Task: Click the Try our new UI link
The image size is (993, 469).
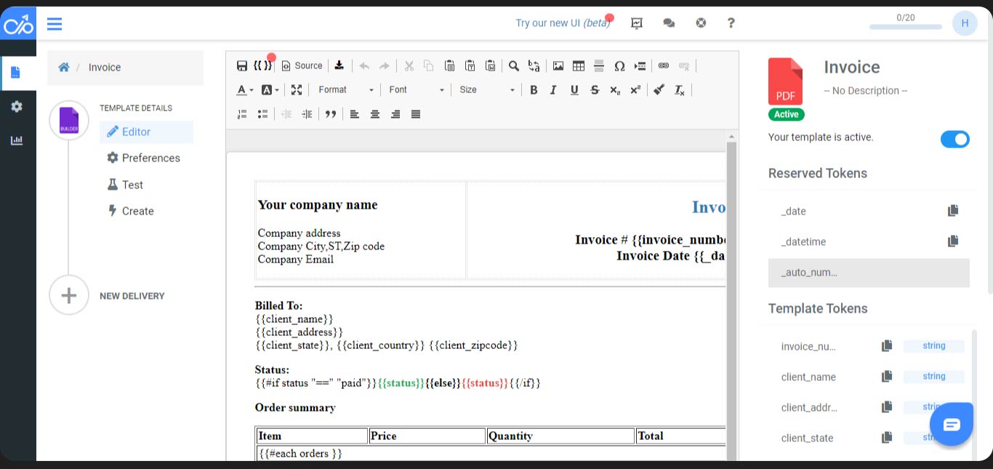Action: click(562, 23)
